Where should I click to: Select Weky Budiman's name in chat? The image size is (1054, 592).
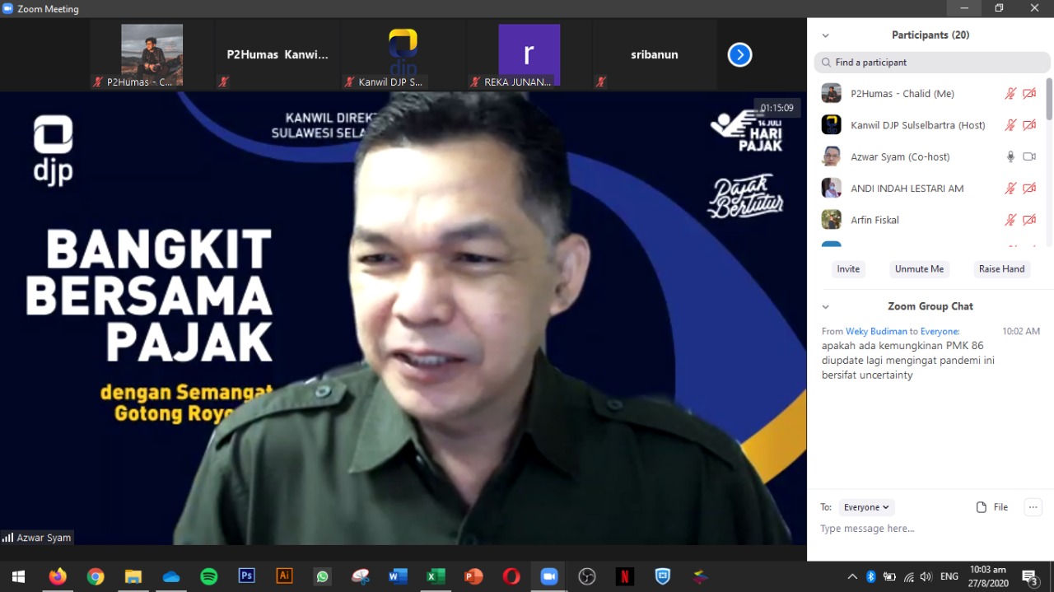pos(876,331)
